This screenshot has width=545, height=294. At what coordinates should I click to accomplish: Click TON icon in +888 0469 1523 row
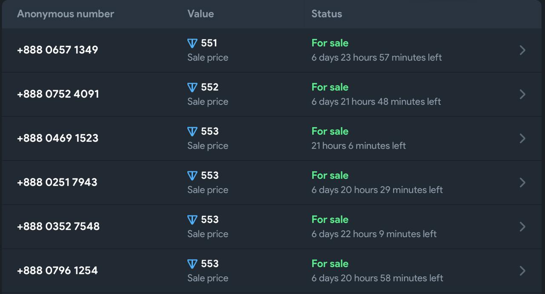[192, 132]
